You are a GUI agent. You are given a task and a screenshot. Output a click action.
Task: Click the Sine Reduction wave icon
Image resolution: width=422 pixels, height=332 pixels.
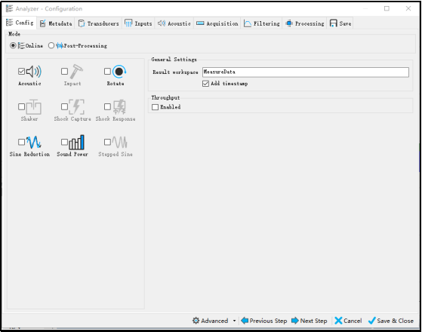[34, 142]
